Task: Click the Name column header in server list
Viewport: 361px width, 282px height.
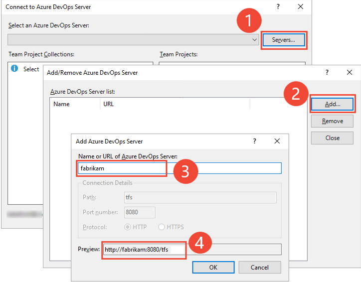Action: (x=75, y=104)
